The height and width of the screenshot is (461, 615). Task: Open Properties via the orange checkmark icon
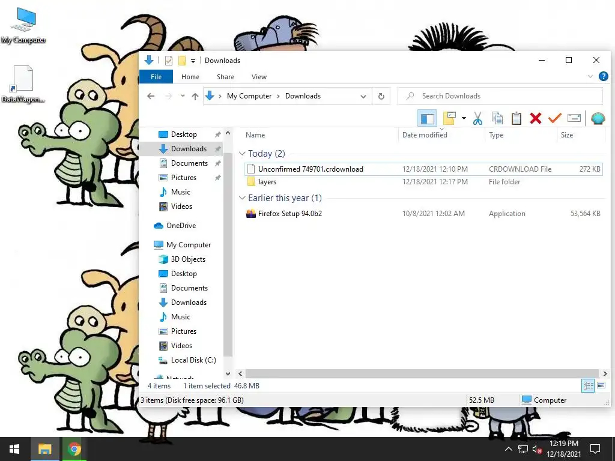(554, 118)
